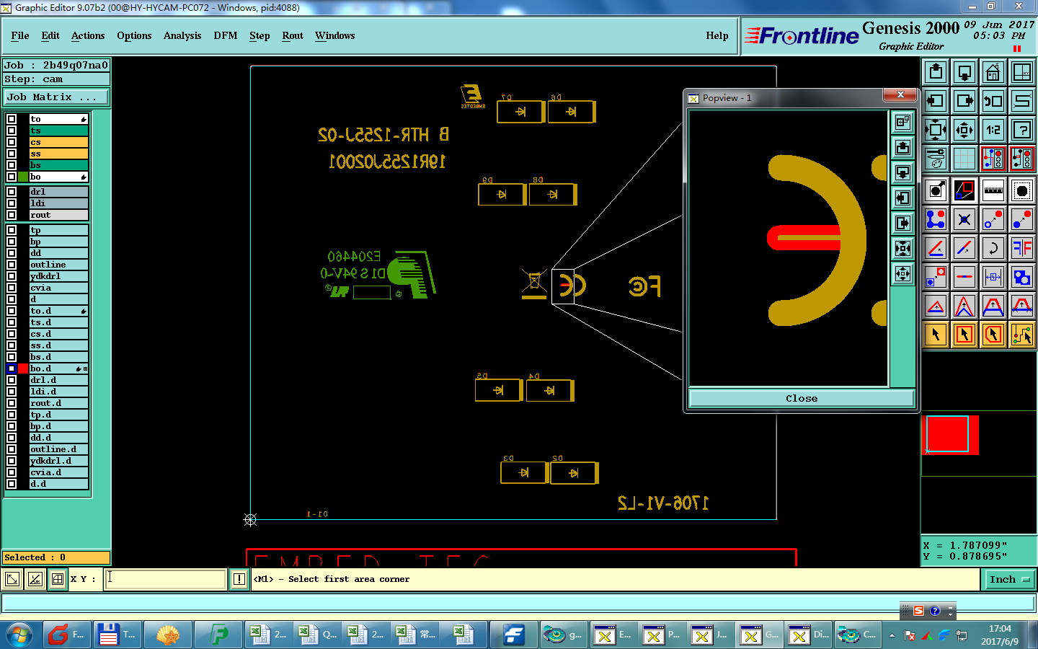Click the Popview pan up icon
Viewport: 1038px width, 649px height.
[x=903, y=148]
